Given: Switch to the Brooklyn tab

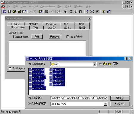Looking at the screenshot, I should point(51,24).
